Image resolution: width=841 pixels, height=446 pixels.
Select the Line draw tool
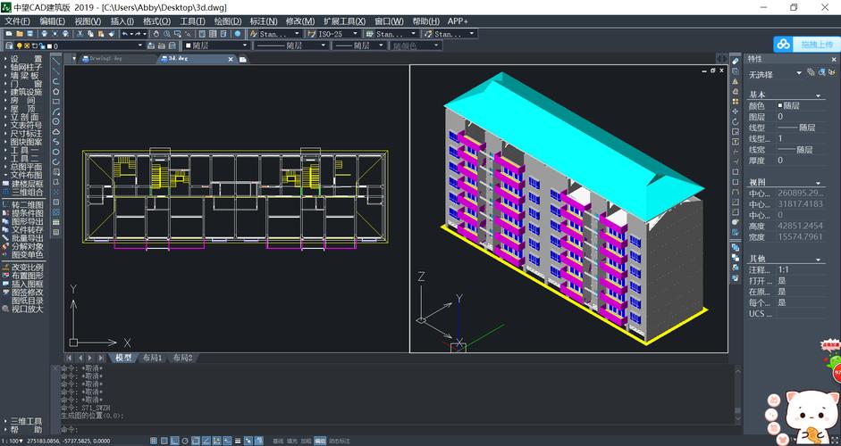(55, 61)
